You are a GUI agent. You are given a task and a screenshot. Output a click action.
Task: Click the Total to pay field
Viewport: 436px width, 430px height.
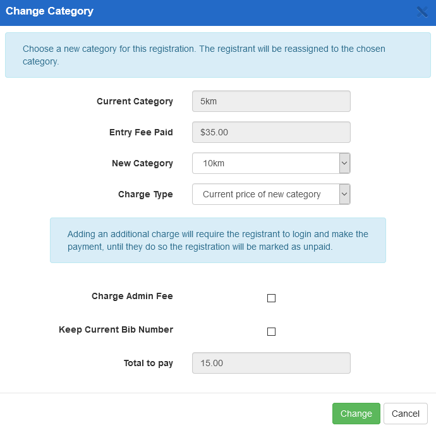(271, 363)
